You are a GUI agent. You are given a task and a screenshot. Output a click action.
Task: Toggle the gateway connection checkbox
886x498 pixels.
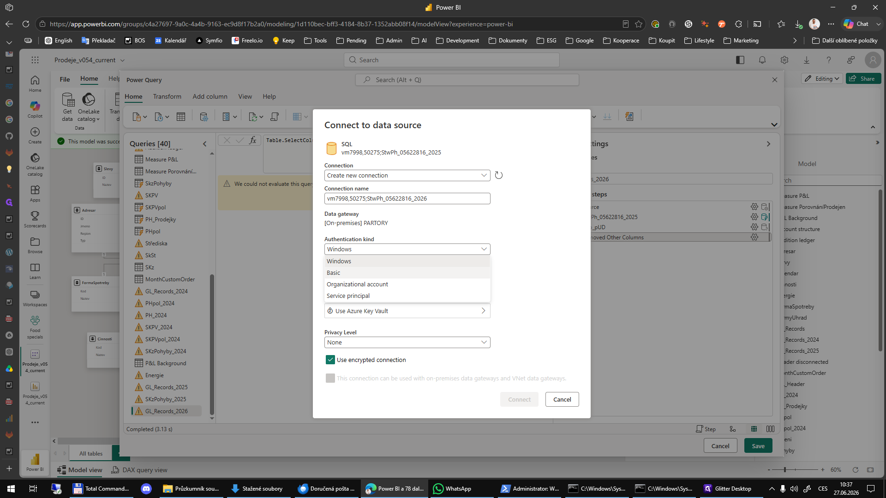tap(330, 378)
